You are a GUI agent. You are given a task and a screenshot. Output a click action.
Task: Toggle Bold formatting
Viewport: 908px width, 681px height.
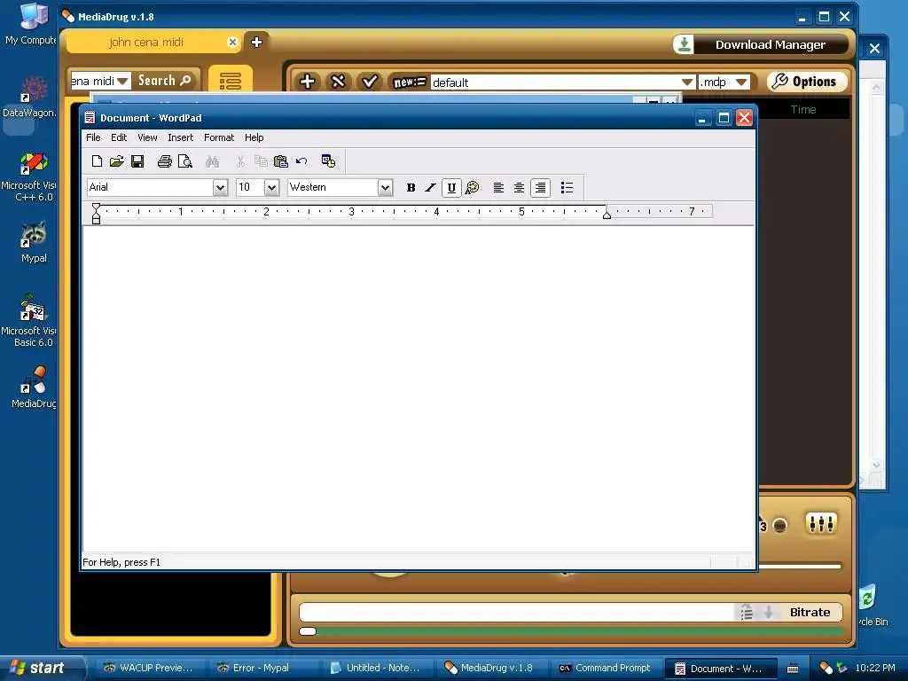[411, 188]
